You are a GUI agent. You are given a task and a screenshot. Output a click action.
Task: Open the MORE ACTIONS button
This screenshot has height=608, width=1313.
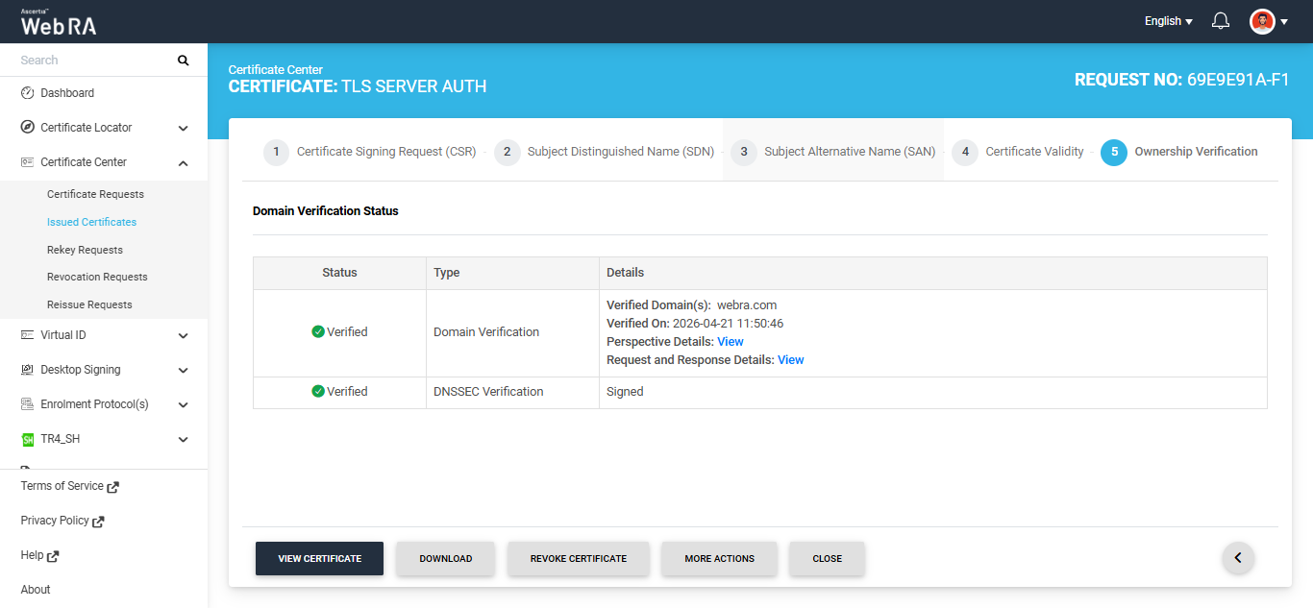pyautogui.click(x=719, y=558)
